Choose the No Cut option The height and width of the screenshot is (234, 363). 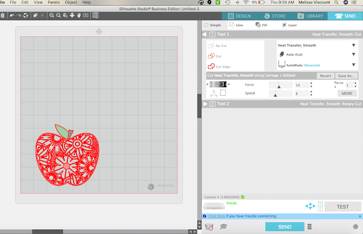click(217, 45)
